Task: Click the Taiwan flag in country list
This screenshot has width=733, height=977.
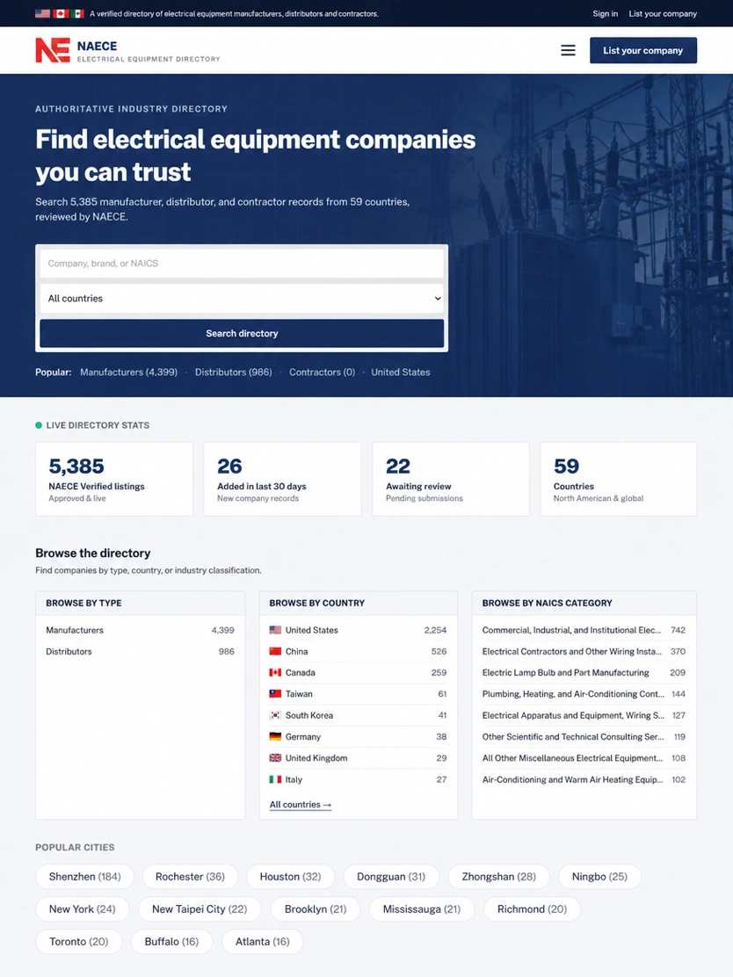Action: coord(275,693)
